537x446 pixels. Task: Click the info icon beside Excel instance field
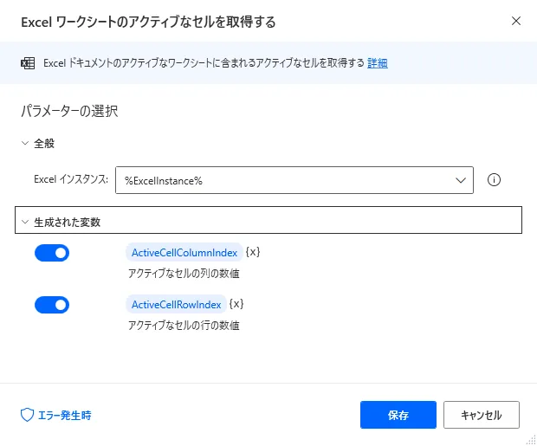pyautogui.click(x=495, y=180)
